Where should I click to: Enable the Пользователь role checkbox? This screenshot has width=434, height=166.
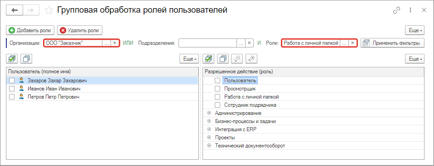point(217,81)
